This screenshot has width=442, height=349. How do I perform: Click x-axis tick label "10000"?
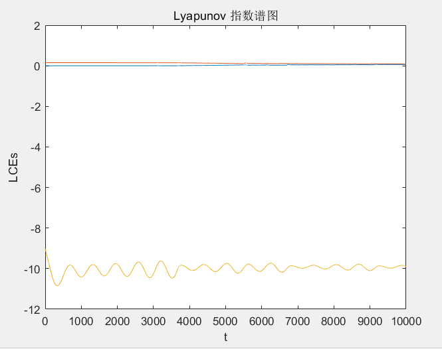point(406,321)
